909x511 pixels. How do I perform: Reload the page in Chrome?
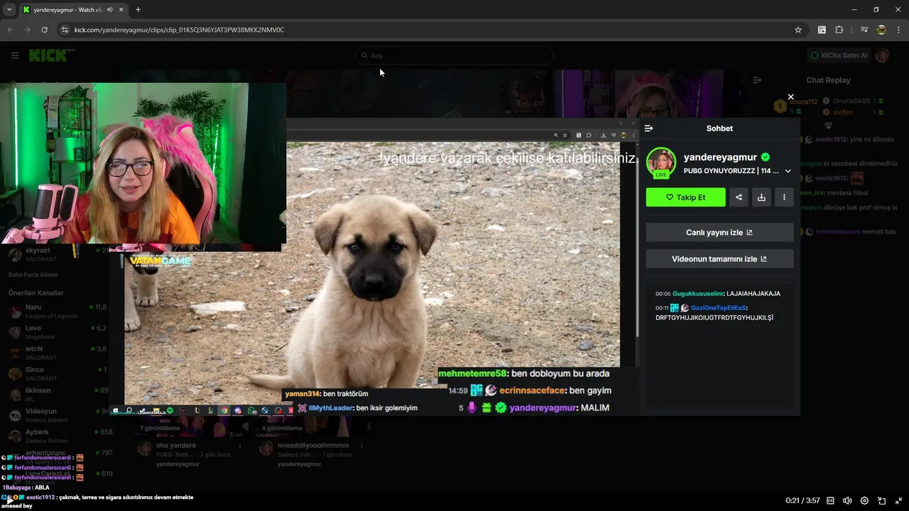44,30
